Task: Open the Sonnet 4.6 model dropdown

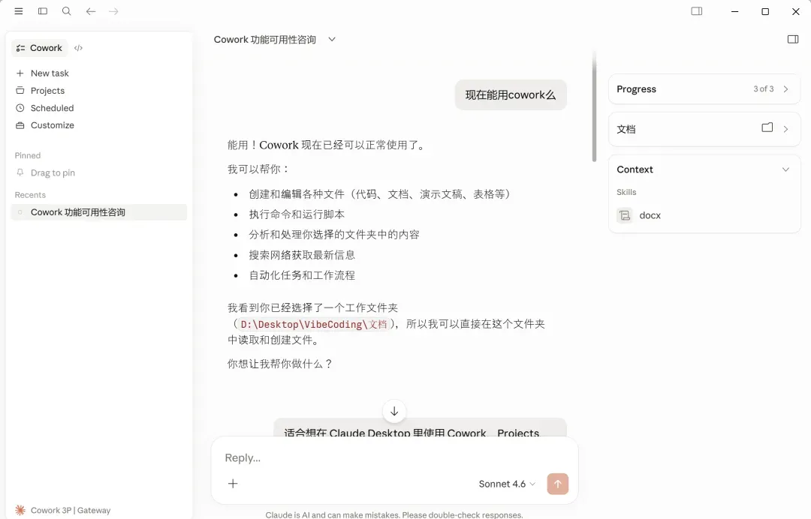Action: (507, 484)
